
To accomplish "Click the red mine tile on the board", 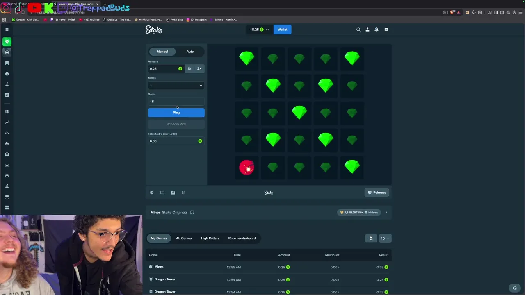I will 247,168.
